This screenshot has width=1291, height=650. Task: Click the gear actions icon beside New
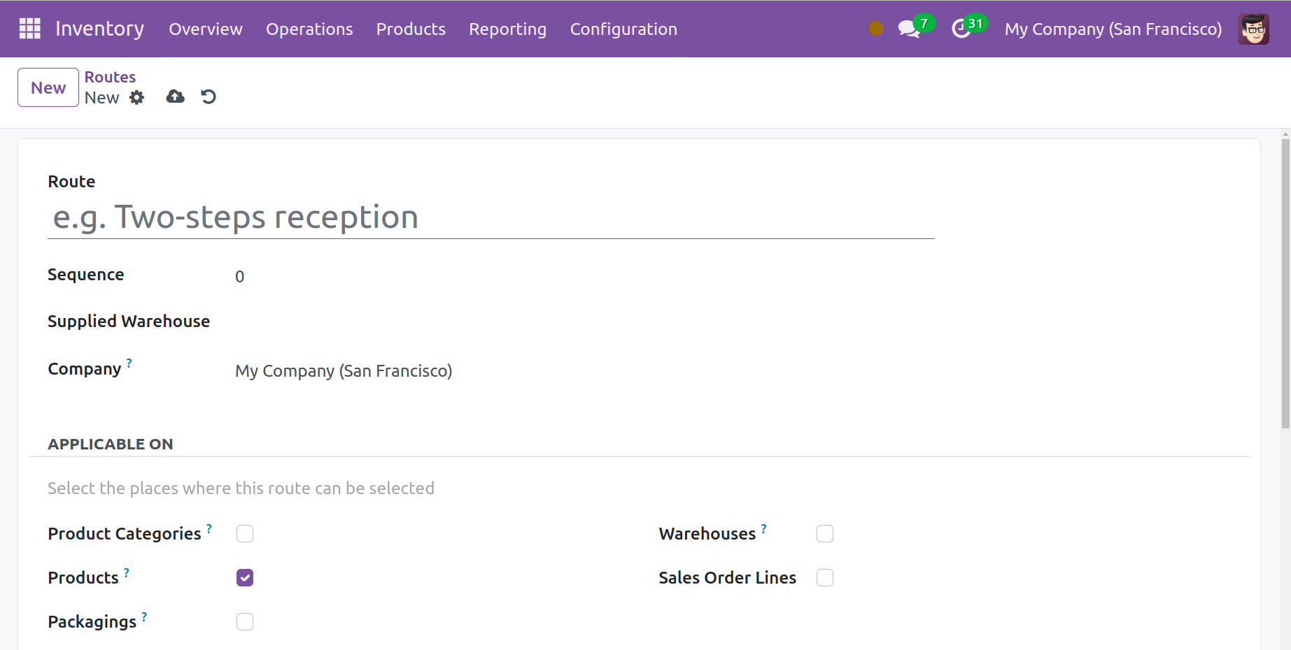137,98
